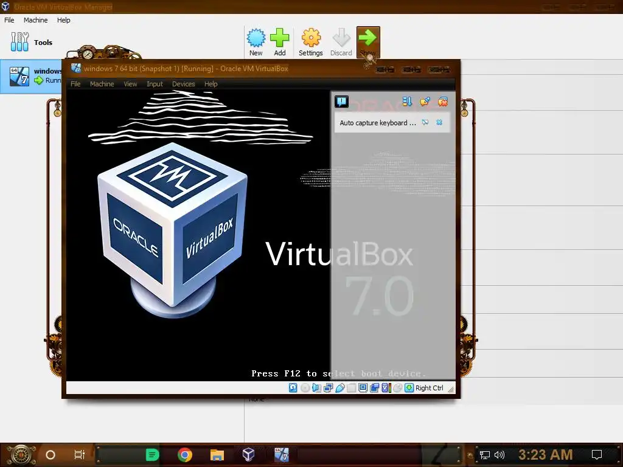Switch to windows 7 VM taskbar icon

tap(281, 455)
